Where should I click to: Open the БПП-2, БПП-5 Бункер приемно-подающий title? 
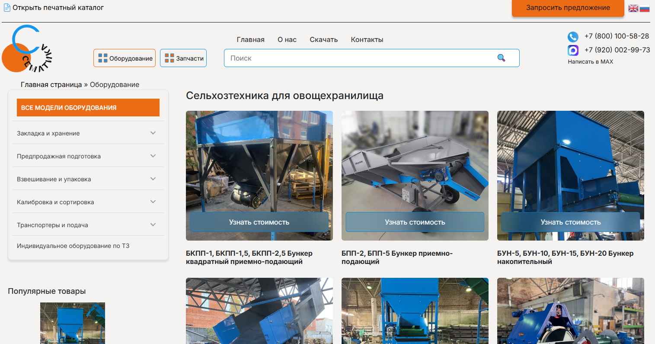click(x=397, y=257)
